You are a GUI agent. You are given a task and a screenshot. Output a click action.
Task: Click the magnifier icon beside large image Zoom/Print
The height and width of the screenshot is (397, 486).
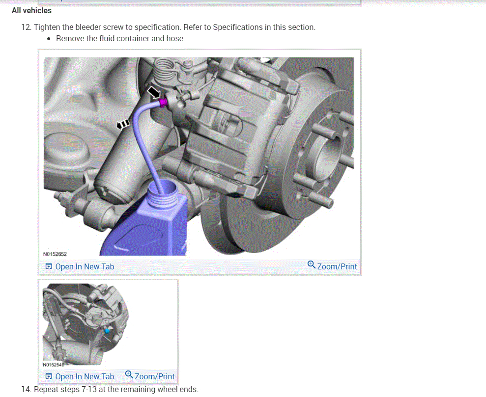click(x=311, y=265)
